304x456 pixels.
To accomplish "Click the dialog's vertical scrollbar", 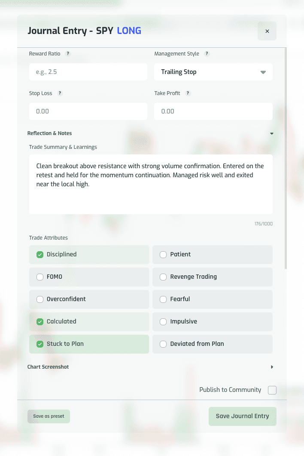I will pos(286,158).
